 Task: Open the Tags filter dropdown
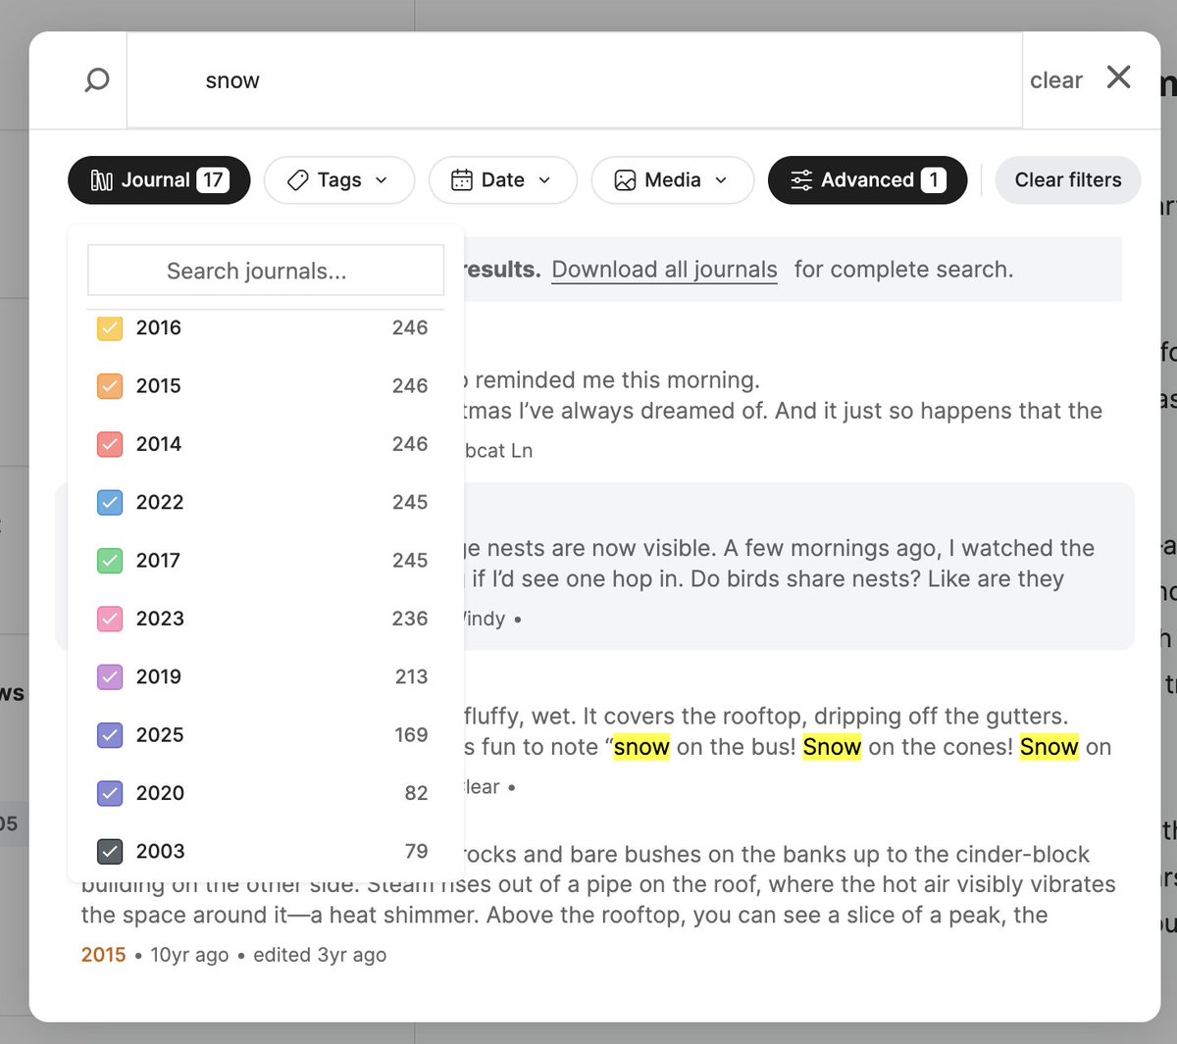339,180
